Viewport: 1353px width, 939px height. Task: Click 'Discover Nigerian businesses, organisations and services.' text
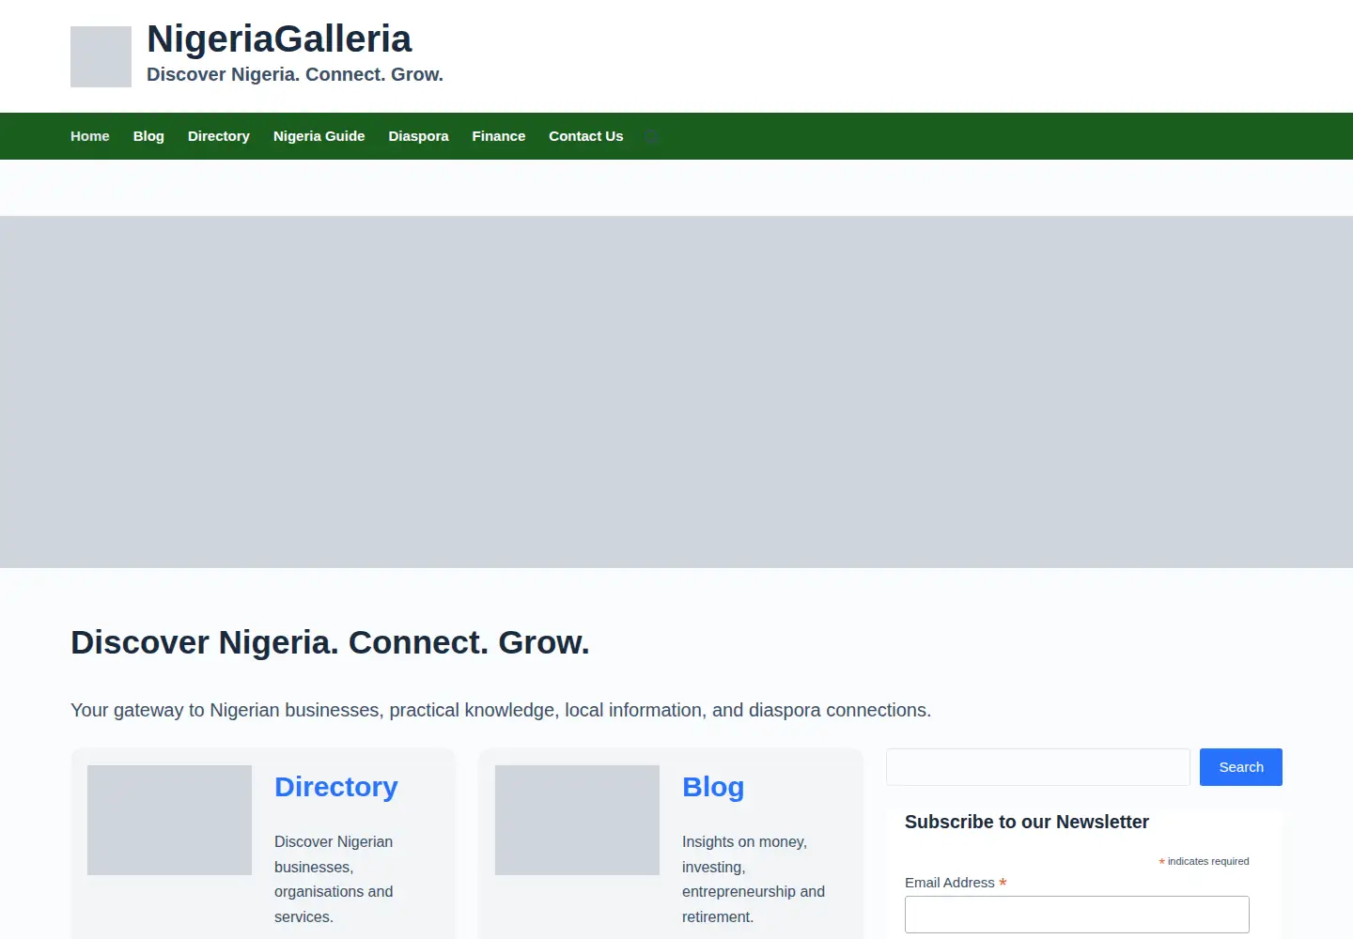(x=334, y=879)
